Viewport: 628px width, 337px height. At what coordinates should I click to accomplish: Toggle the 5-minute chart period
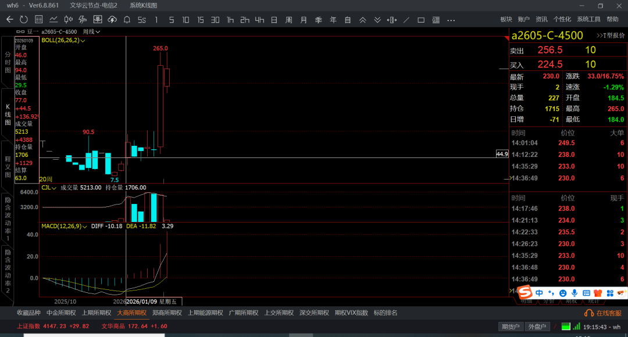point(171,20)
